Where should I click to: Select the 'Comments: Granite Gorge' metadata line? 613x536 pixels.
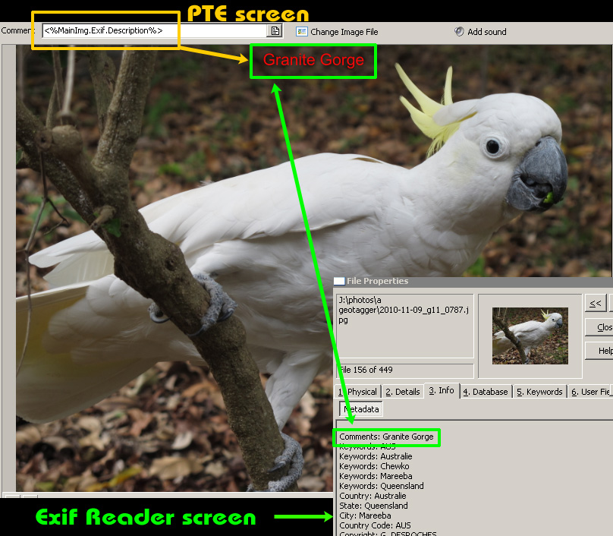pos(386,437)
